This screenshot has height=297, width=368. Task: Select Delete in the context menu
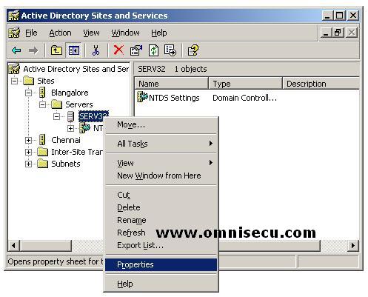click(161, 207)
